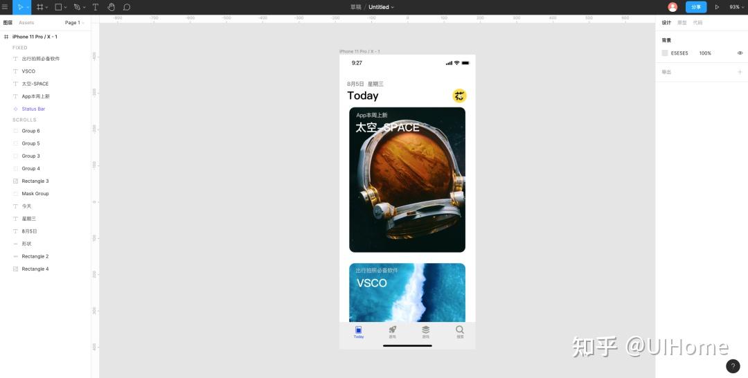This screenshot has width=748, height=378.
Task: Select the Pen tool
Action: (78, 7)
